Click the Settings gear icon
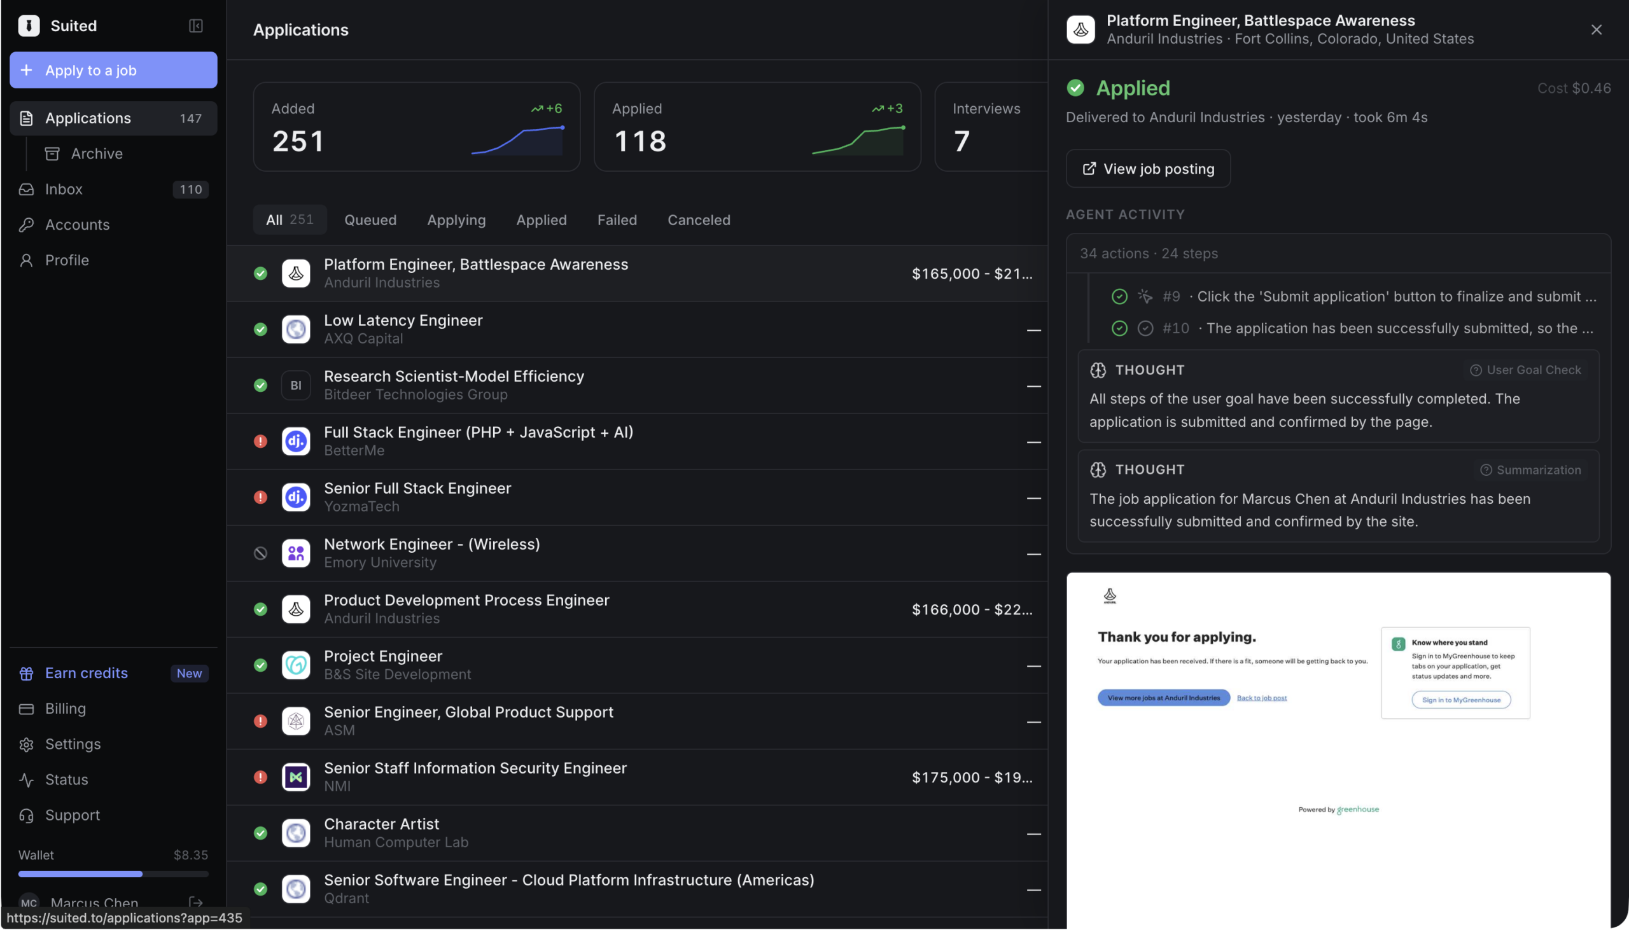 click(26, 745)
